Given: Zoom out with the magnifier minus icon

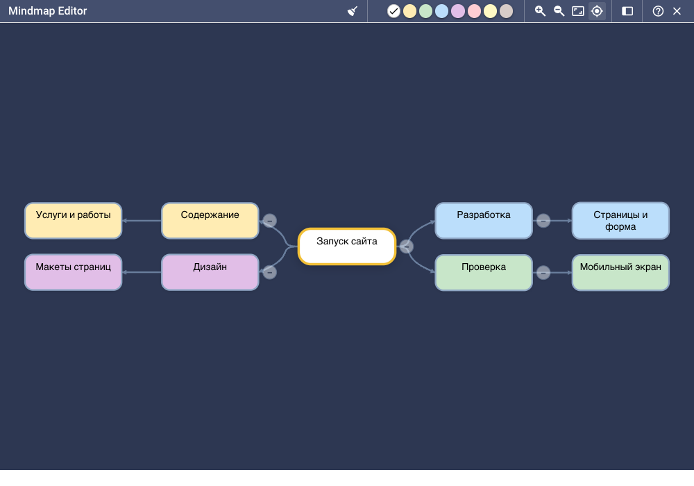Looking at the screenshot, I should click(x=559, y=11).
